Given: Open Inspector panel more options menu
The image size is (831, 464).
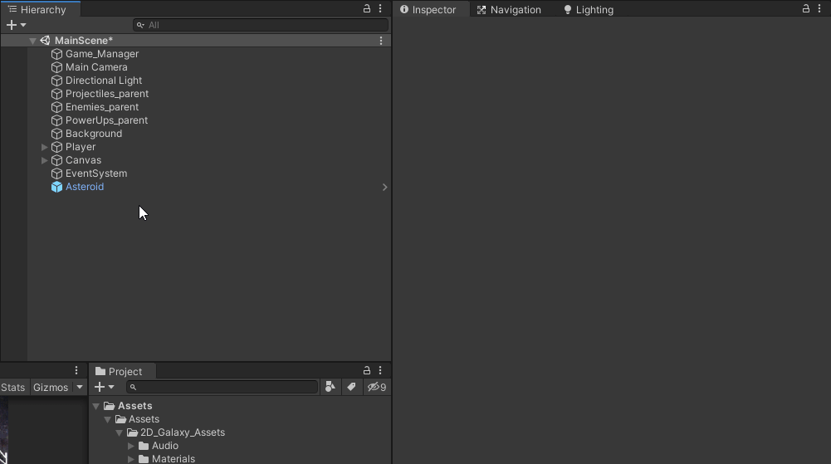Looking at the screenshot, I should click(819, 8).
